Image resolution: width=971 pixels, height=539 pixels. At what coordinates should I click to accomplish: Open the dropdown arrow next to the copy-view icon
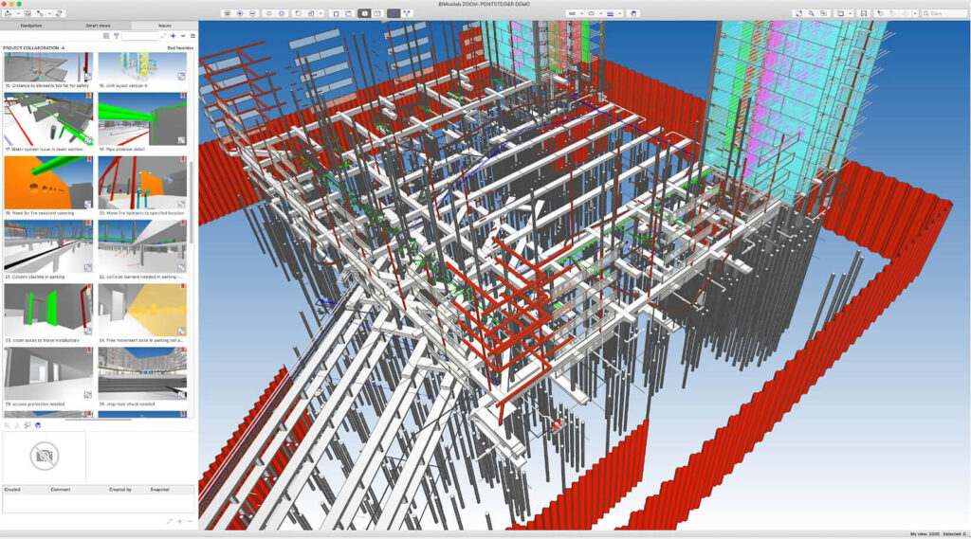click(851, 13)
